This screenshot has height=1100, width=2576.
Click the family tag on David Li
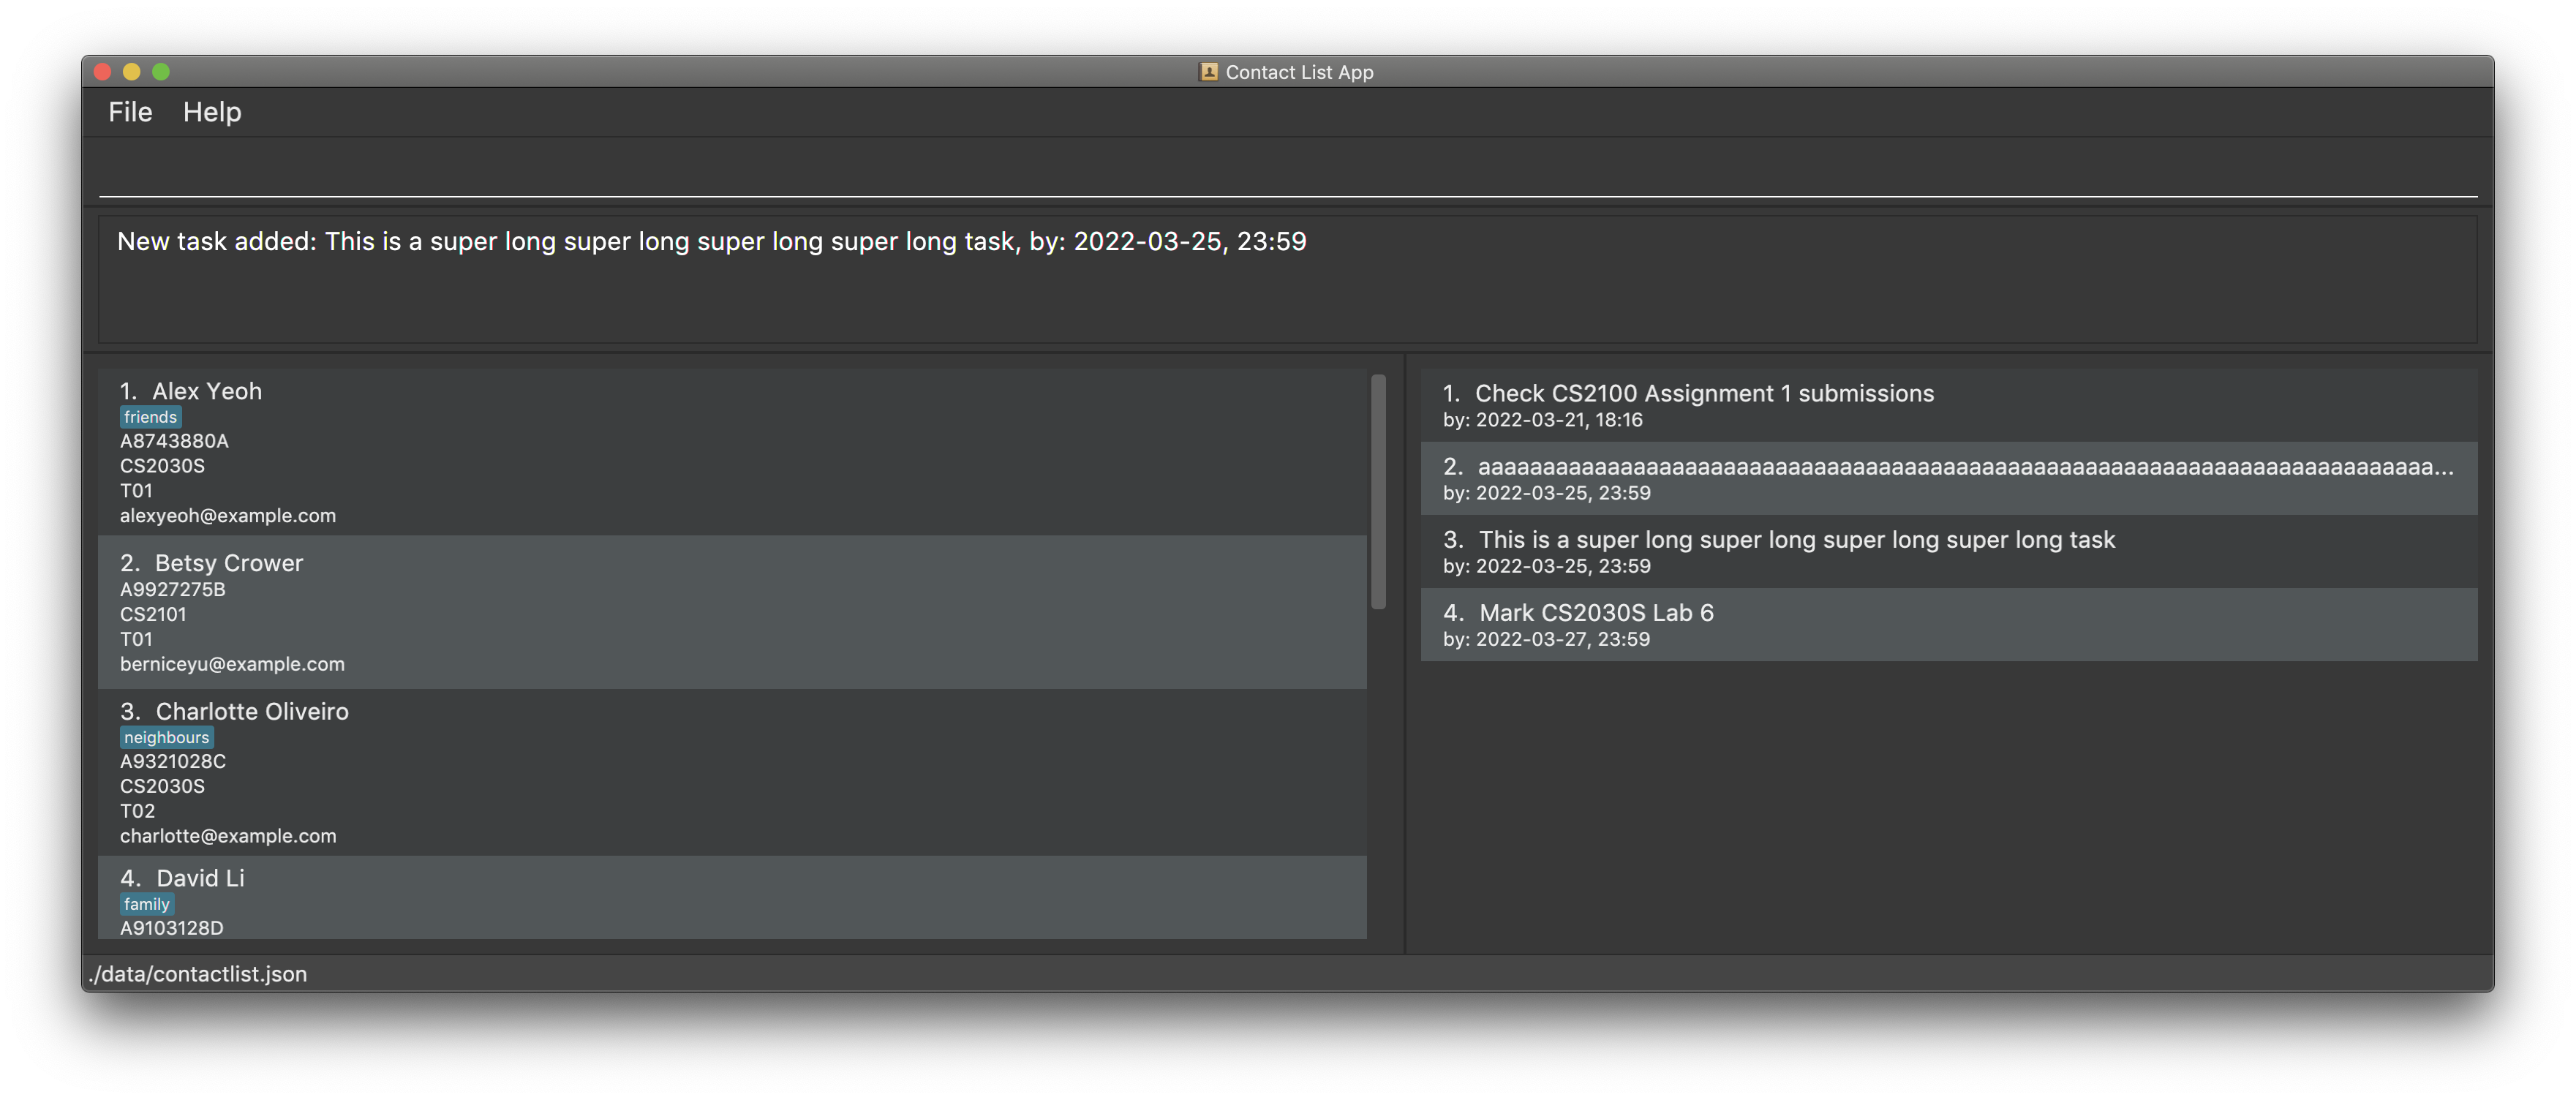coord(146,904)
